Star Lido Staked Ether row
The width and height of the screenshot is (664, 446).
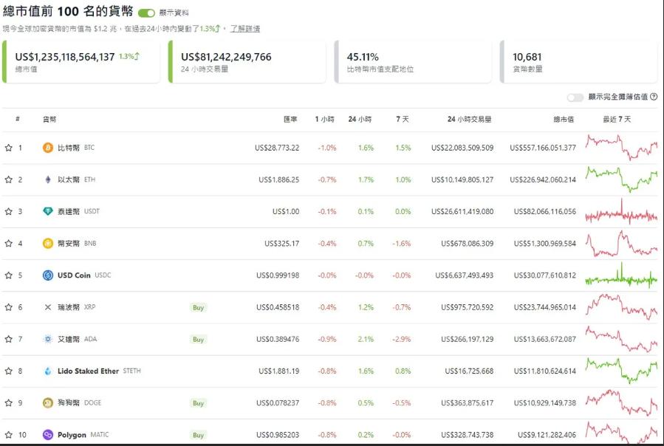pos(8,371)
